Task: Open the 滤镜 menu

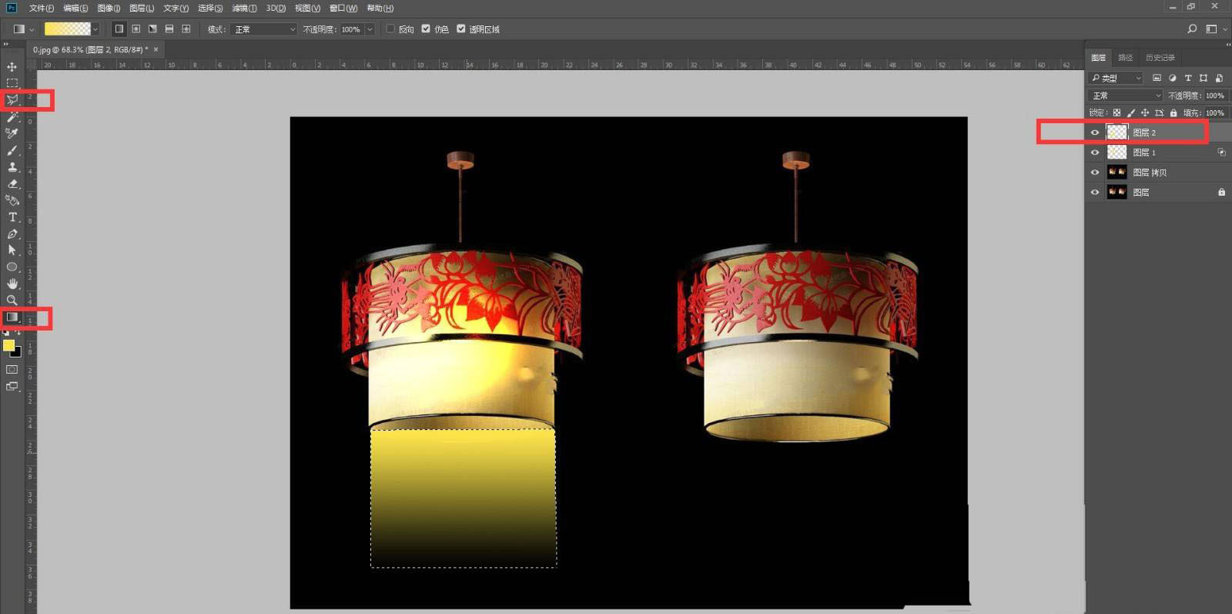Action: coord(245,8)
